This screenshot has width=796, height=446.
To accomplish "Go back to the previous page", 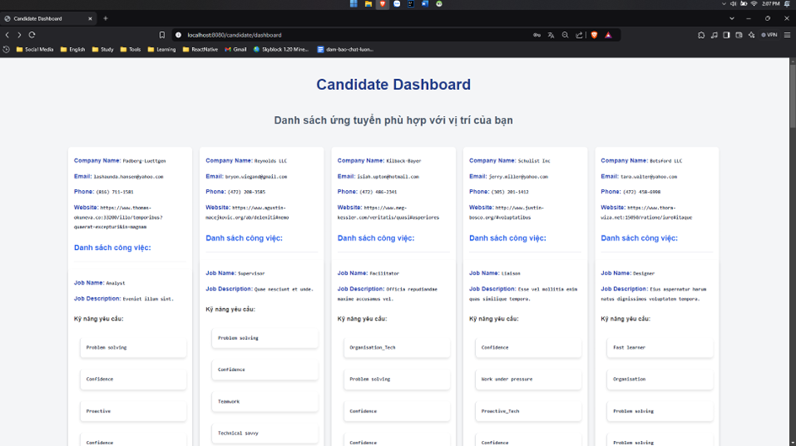I will tap(7, 35).
